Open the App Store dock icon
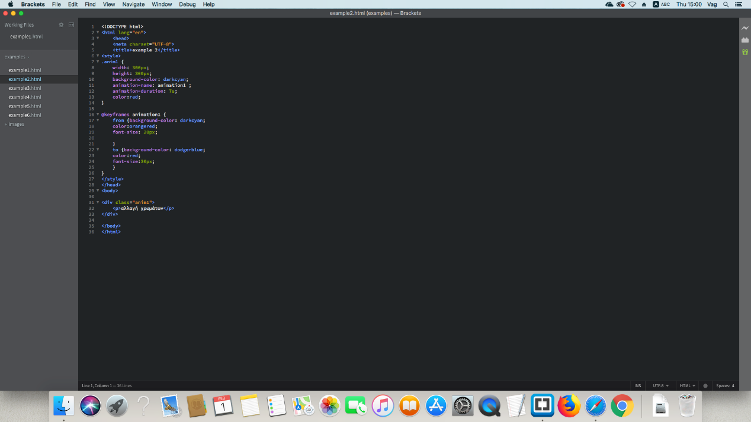Screen dimensions: 751x422 437,405
